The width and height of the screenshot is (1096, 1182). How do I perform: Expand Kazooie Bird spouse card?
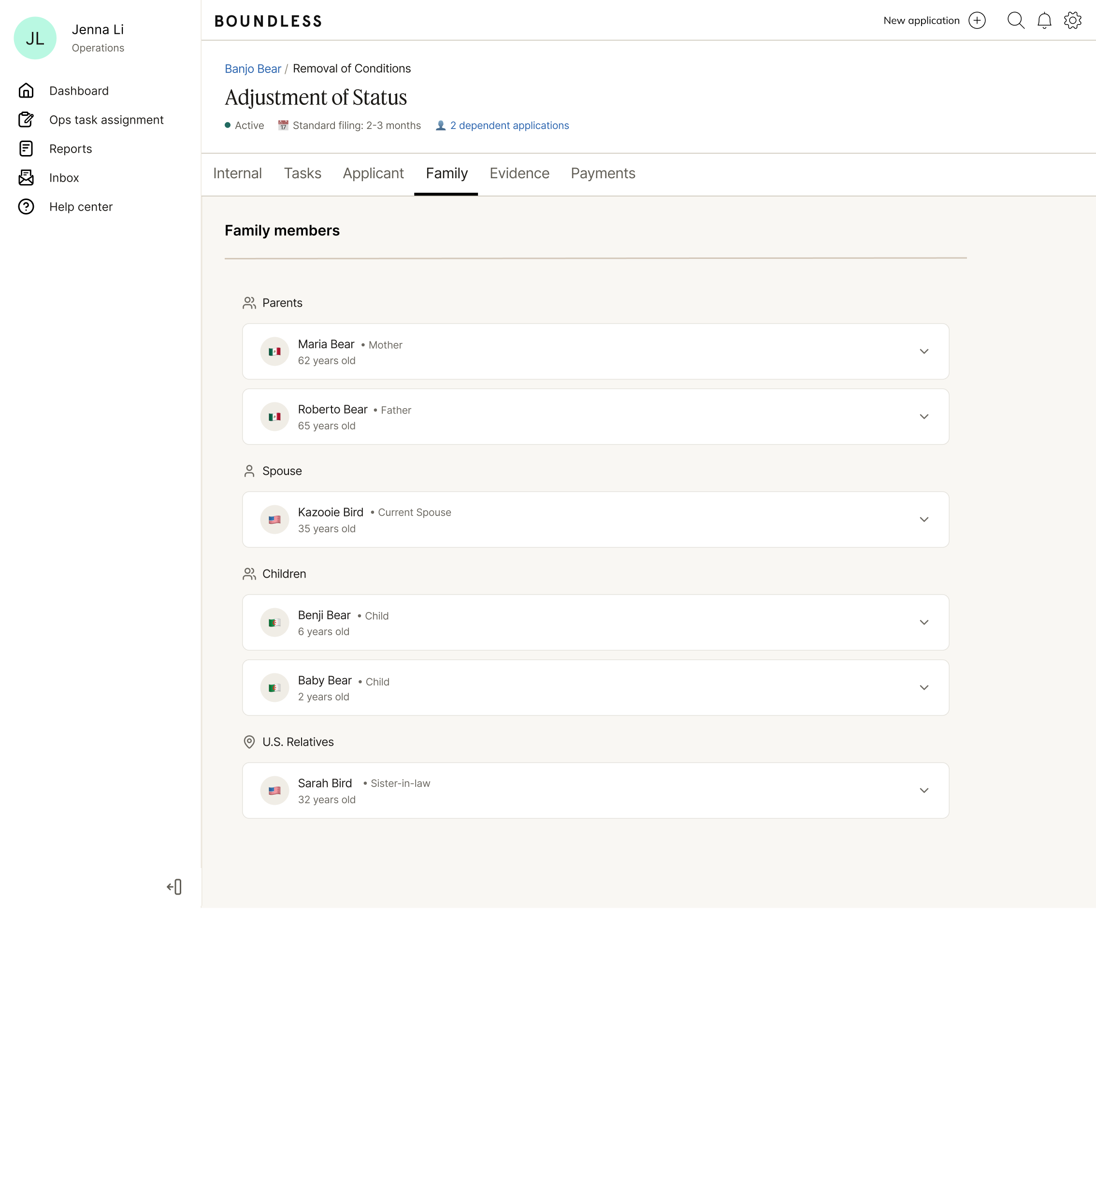coord(923,520)
